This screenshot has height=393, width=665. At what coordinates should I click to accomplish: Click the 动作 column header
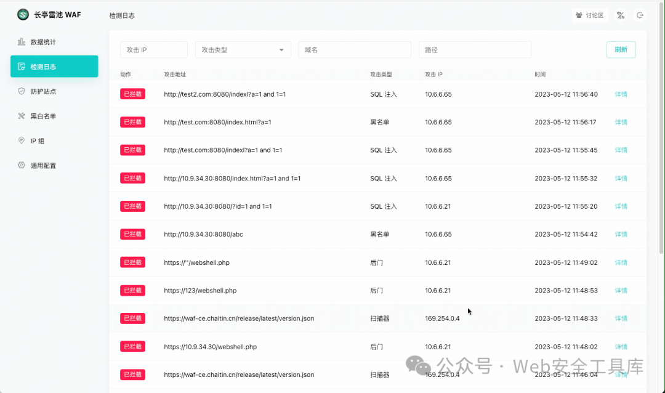pyautogui.click(x=126, y=75)
